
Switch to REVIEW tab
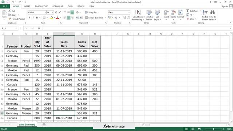81,7
